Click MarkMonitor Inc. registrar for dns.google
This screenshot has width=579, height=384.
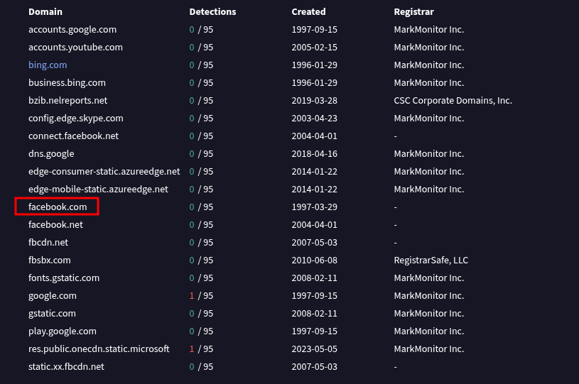coord(429,153)
